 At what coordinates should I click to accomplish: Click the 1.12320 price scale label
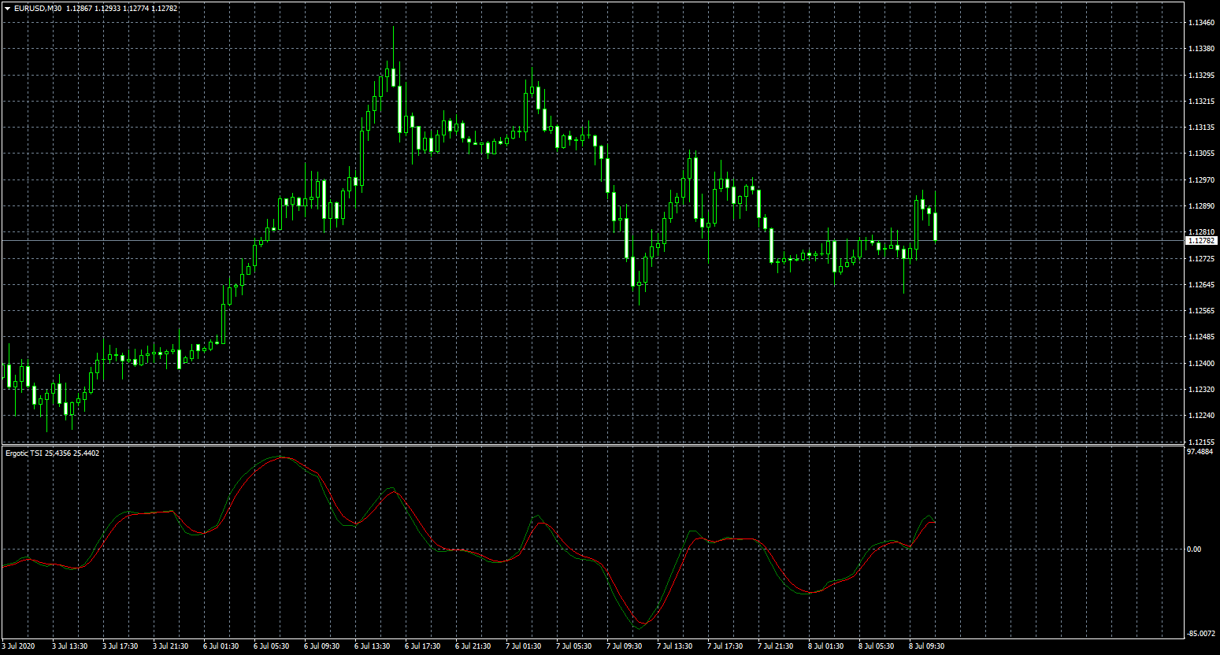click(x=1201, y=390)
